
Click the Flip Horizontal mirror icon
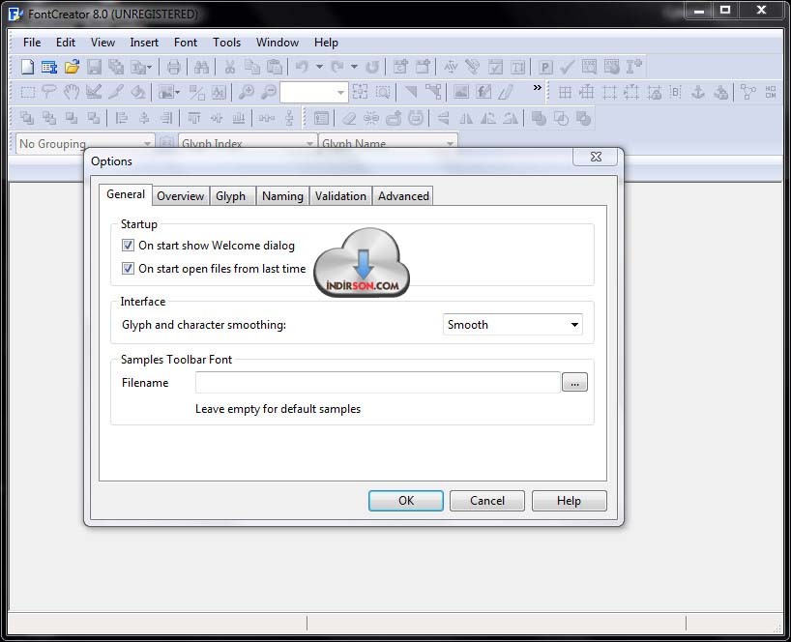click(x=466, y=118)
